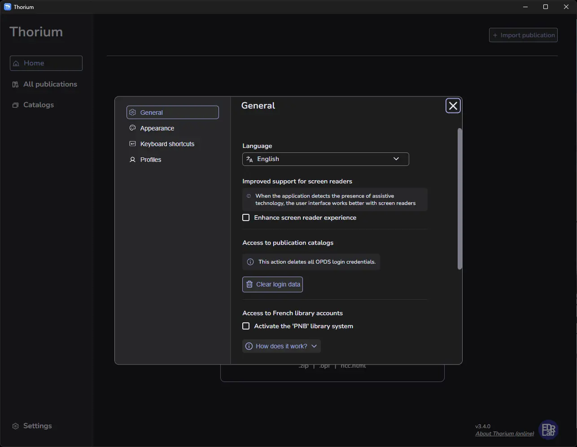This screenshot has width=577, height=447.
Task: Click the person icon beside Profiles
Action: point(132,160)
